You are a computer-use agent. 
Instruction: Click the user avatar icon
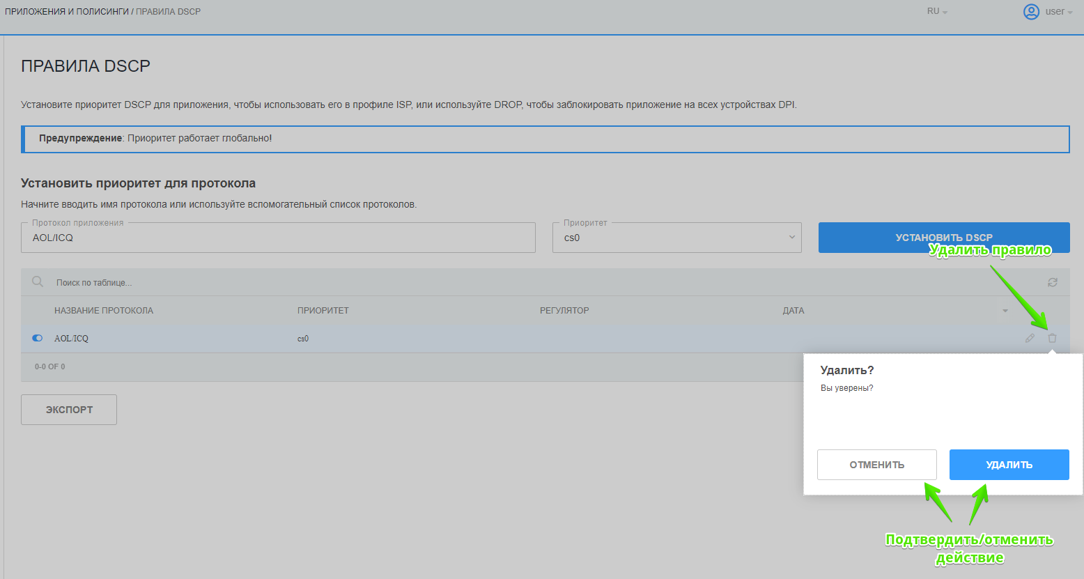point(1031,12)
